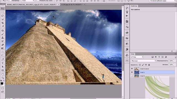Select the Path Selection tool

(2, 67)
